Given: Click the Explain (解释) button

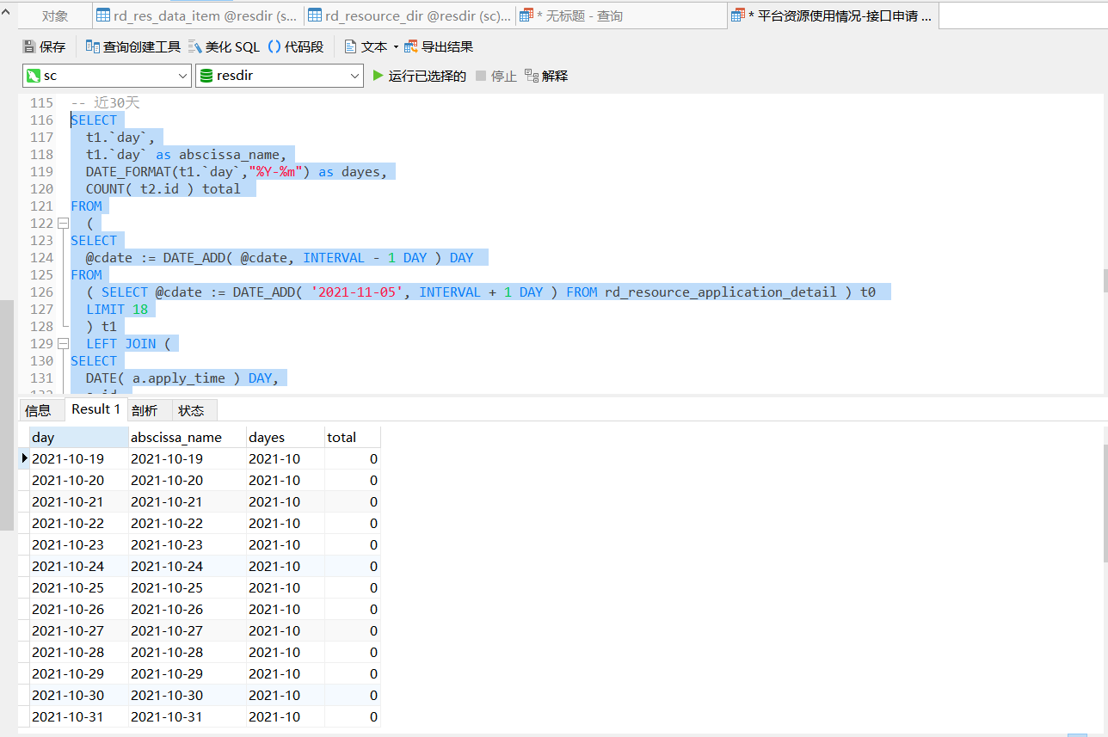Looking at the screenshot, I should point(546,76).
